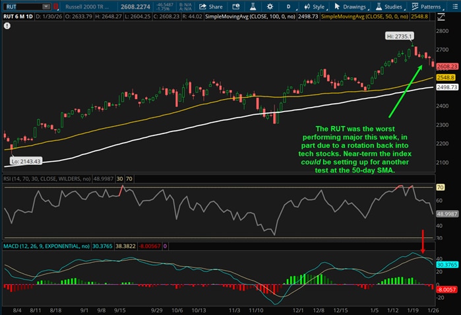Open the Style menu
The image size is (461, 315).
315,7
